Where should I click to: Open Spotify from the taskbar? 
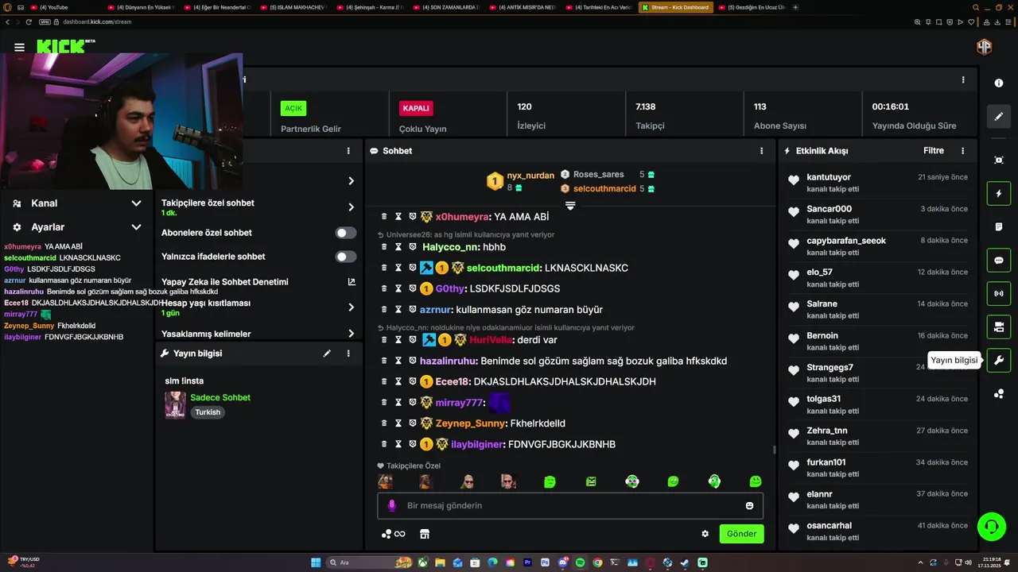pos(580,562)
